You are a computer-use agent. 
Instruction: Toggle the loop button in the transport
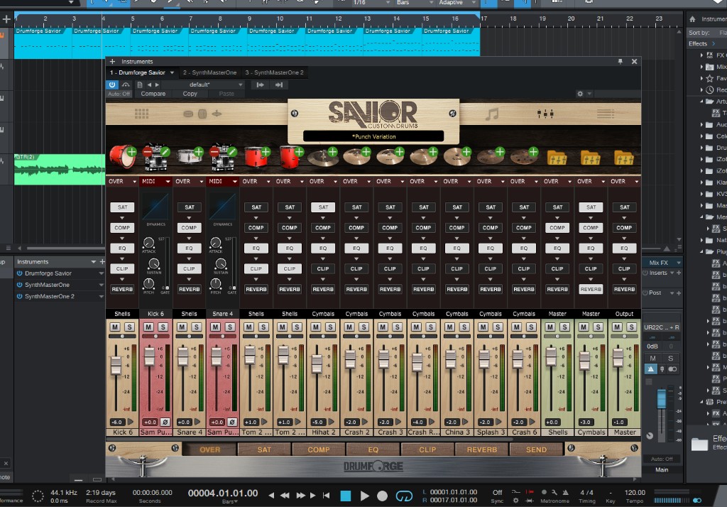(x=404, y=496)
